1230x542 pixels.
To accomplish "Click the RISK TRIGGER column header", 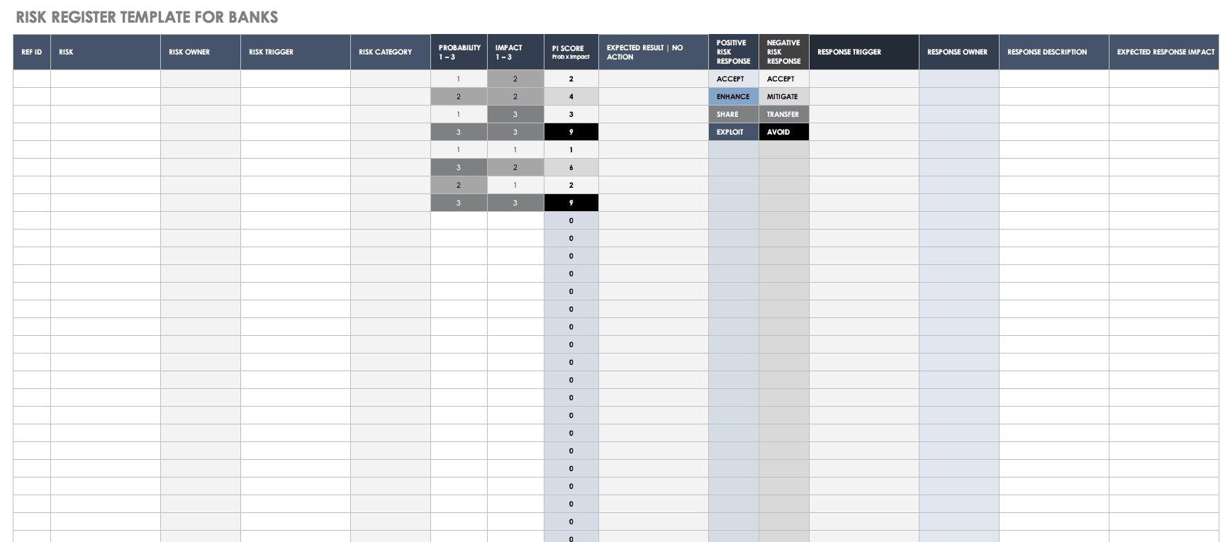I will pos(296,52).
